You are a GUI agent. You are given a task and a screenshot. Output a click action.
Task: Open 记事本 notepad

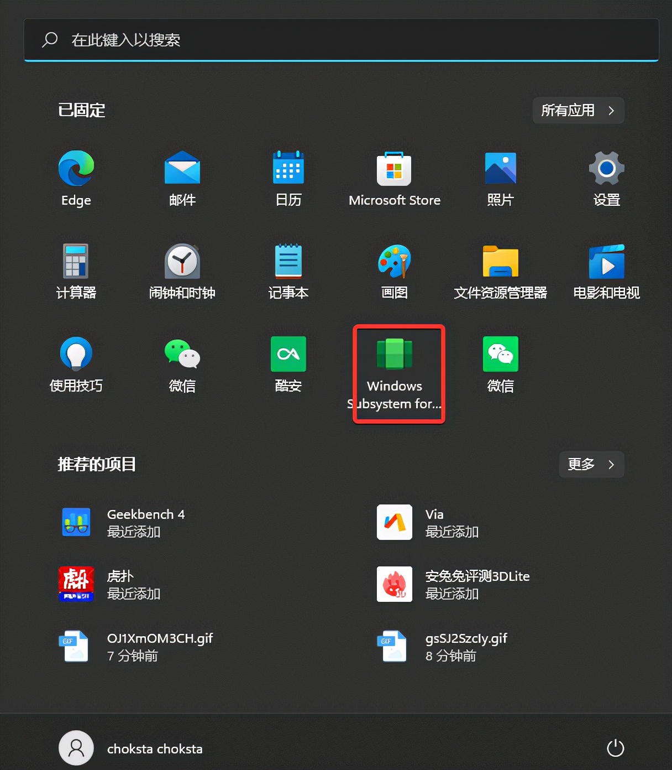pyautogui.click(x=288, y=272)
